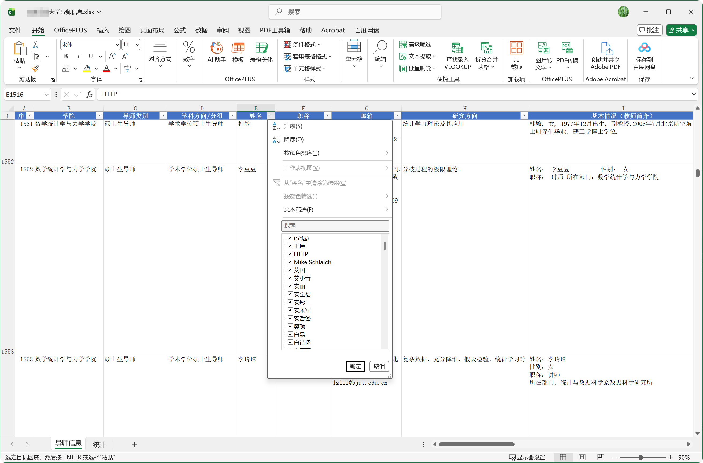Screen dimensions: 703x463
Task: Switch to the 数据 ribbon tab
Action: coord(201,30)
